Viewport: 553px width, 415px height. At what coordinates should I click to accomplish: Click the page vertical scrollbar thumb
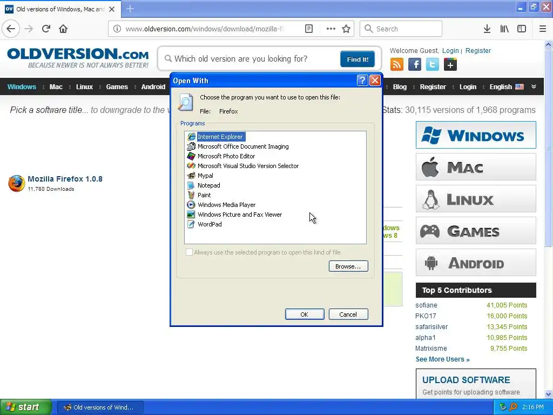549,148
